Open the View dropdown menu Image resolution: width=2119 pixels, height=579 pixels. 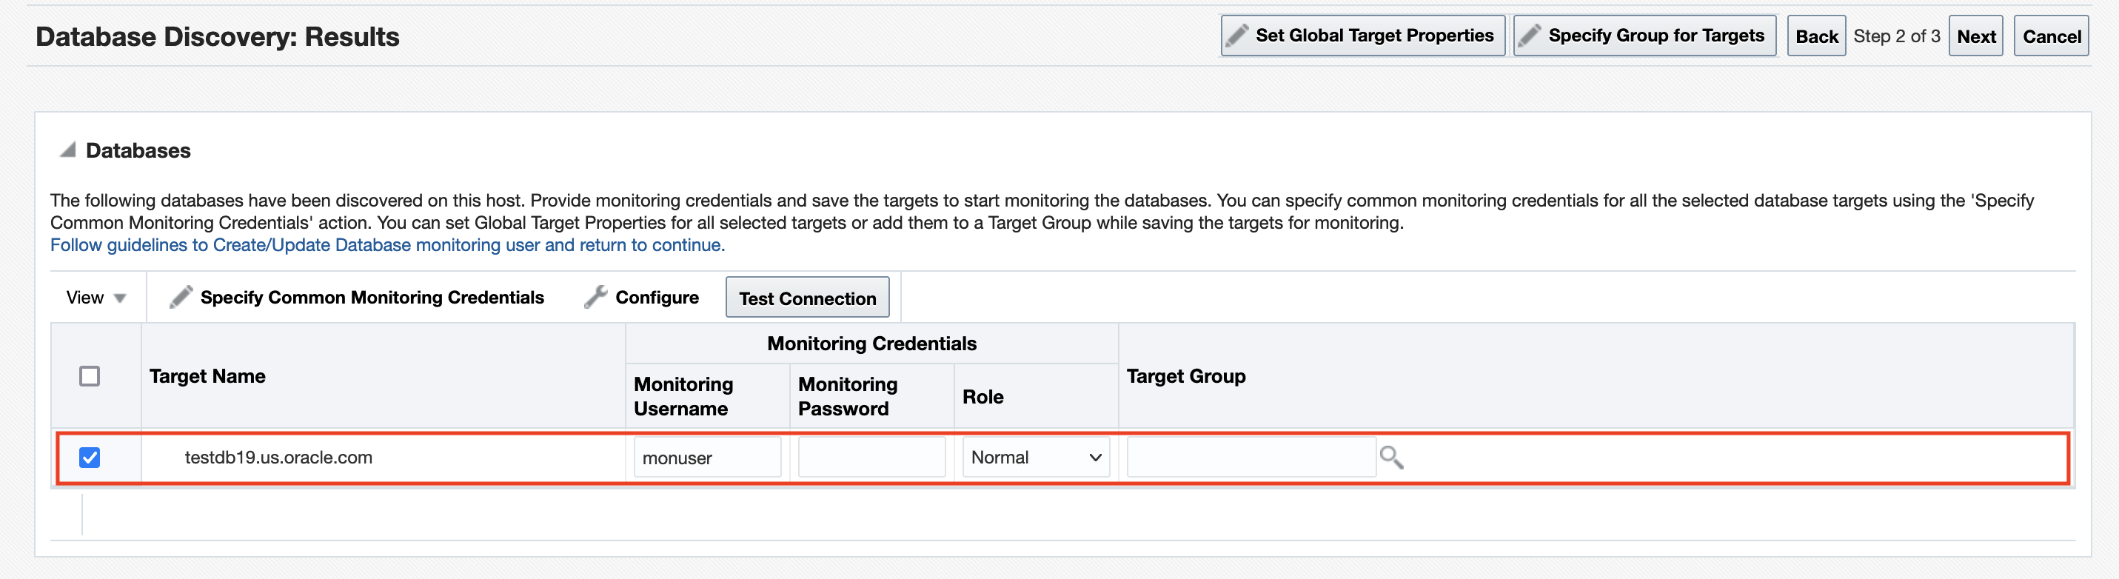(x=96, y=298)
